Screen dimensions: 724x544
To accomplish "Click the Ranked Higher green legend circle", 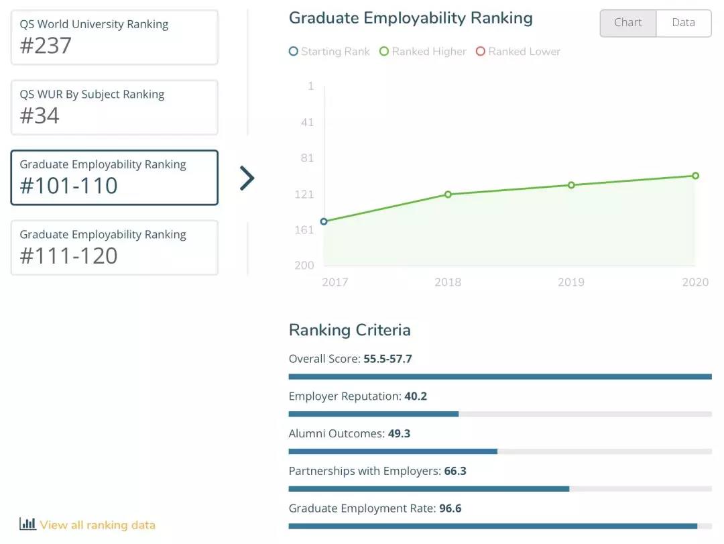I will pos(384,52).
